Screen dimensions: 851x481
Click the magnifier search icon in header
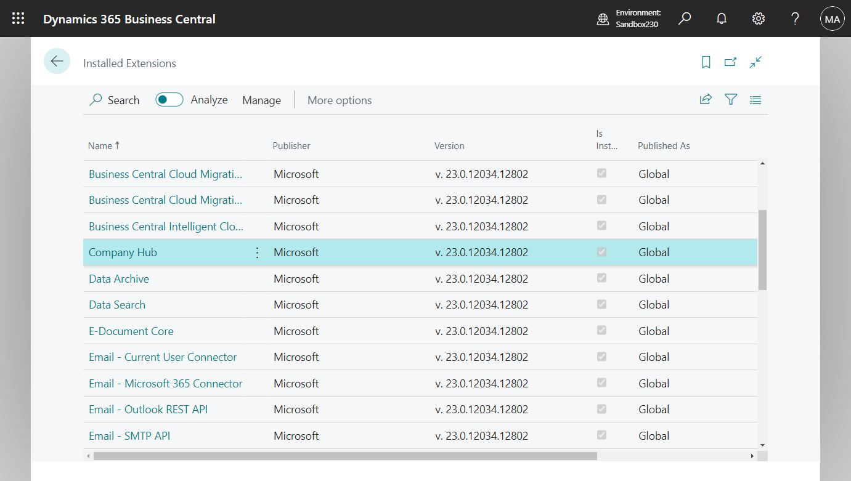tap(684, 18)
